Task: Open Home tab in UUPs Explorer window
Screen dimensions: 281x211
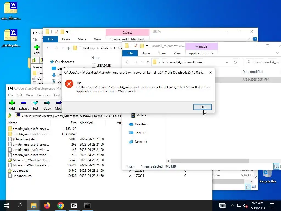Action: pos(66,39)
